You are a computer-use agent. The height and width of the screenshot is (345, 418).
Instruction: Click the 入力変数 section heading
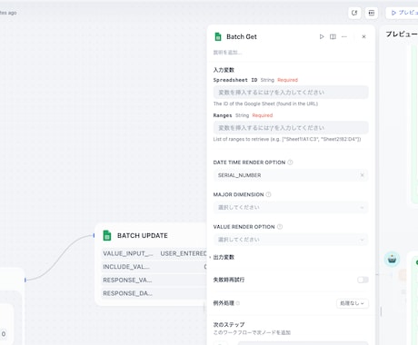point(224,70)
